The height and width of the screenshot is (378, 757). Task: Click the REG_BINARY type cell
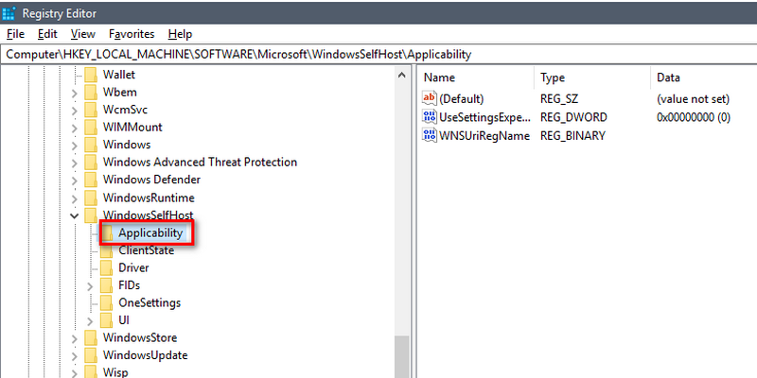pyautogui.click(x=572, y=135)
